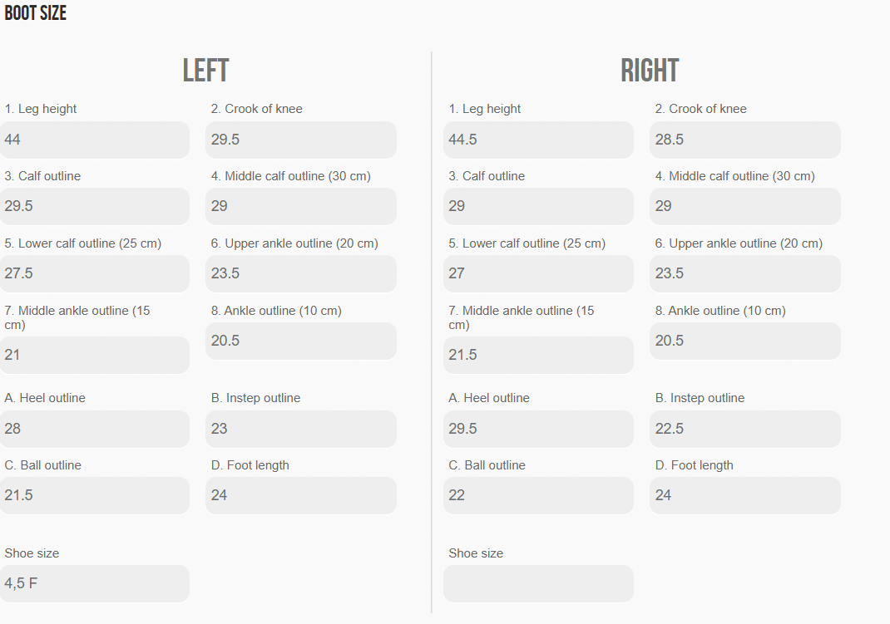Edit the left Lower calf outline field
The image size is (890, 624).
click(x=95, y=273)
